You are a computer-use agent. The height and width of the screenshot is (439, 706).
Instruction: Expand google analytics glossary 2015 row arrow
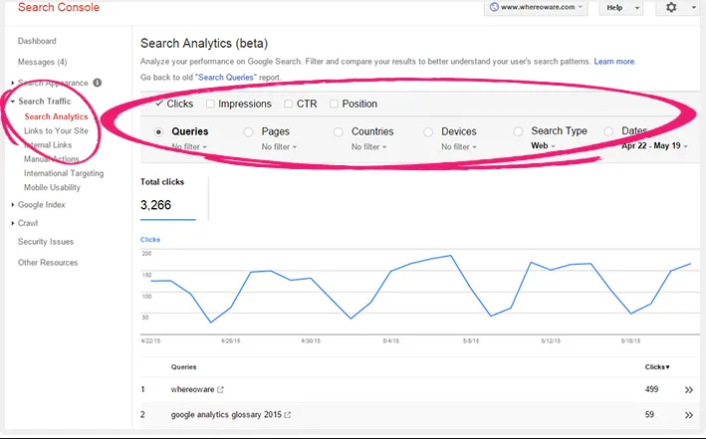[x=689, y=415]
